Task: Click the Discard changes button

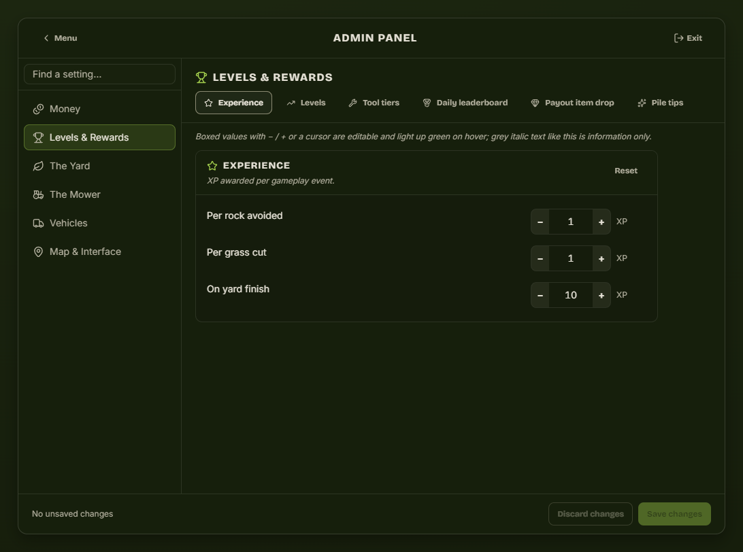Action: [x=591, y=514]
